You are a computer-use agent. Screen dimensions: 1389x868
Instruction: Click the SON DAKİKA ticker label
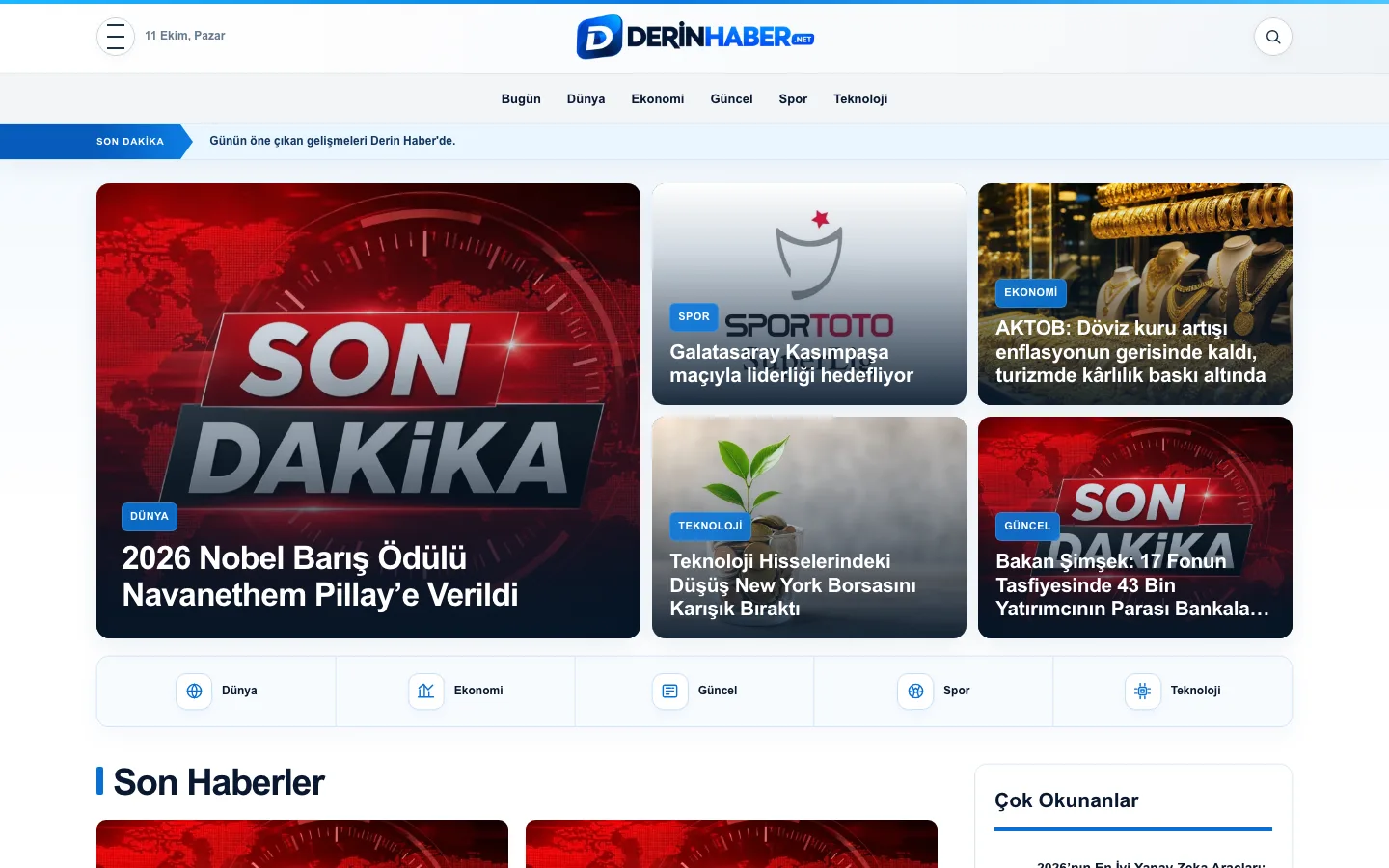[130, 141]
